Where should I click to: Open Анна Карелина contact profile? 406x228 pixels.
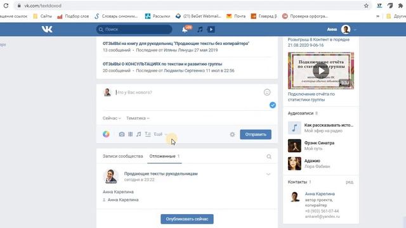point(320,194)
